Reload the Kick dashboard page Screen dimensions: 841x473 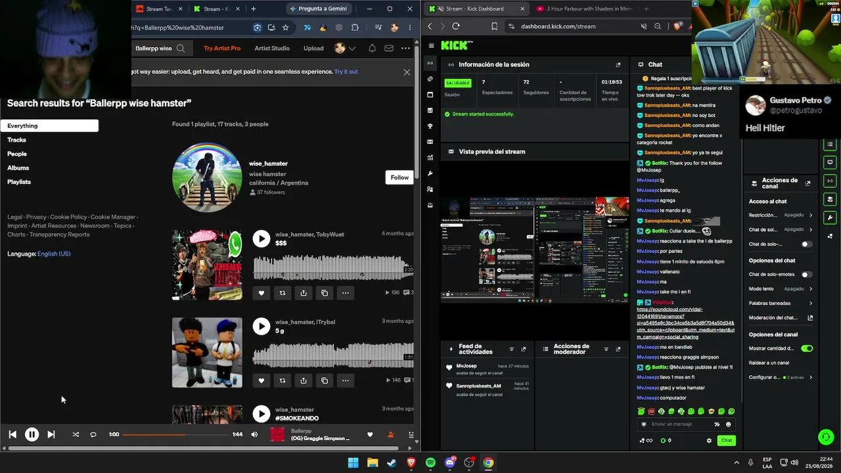[456, 26]
